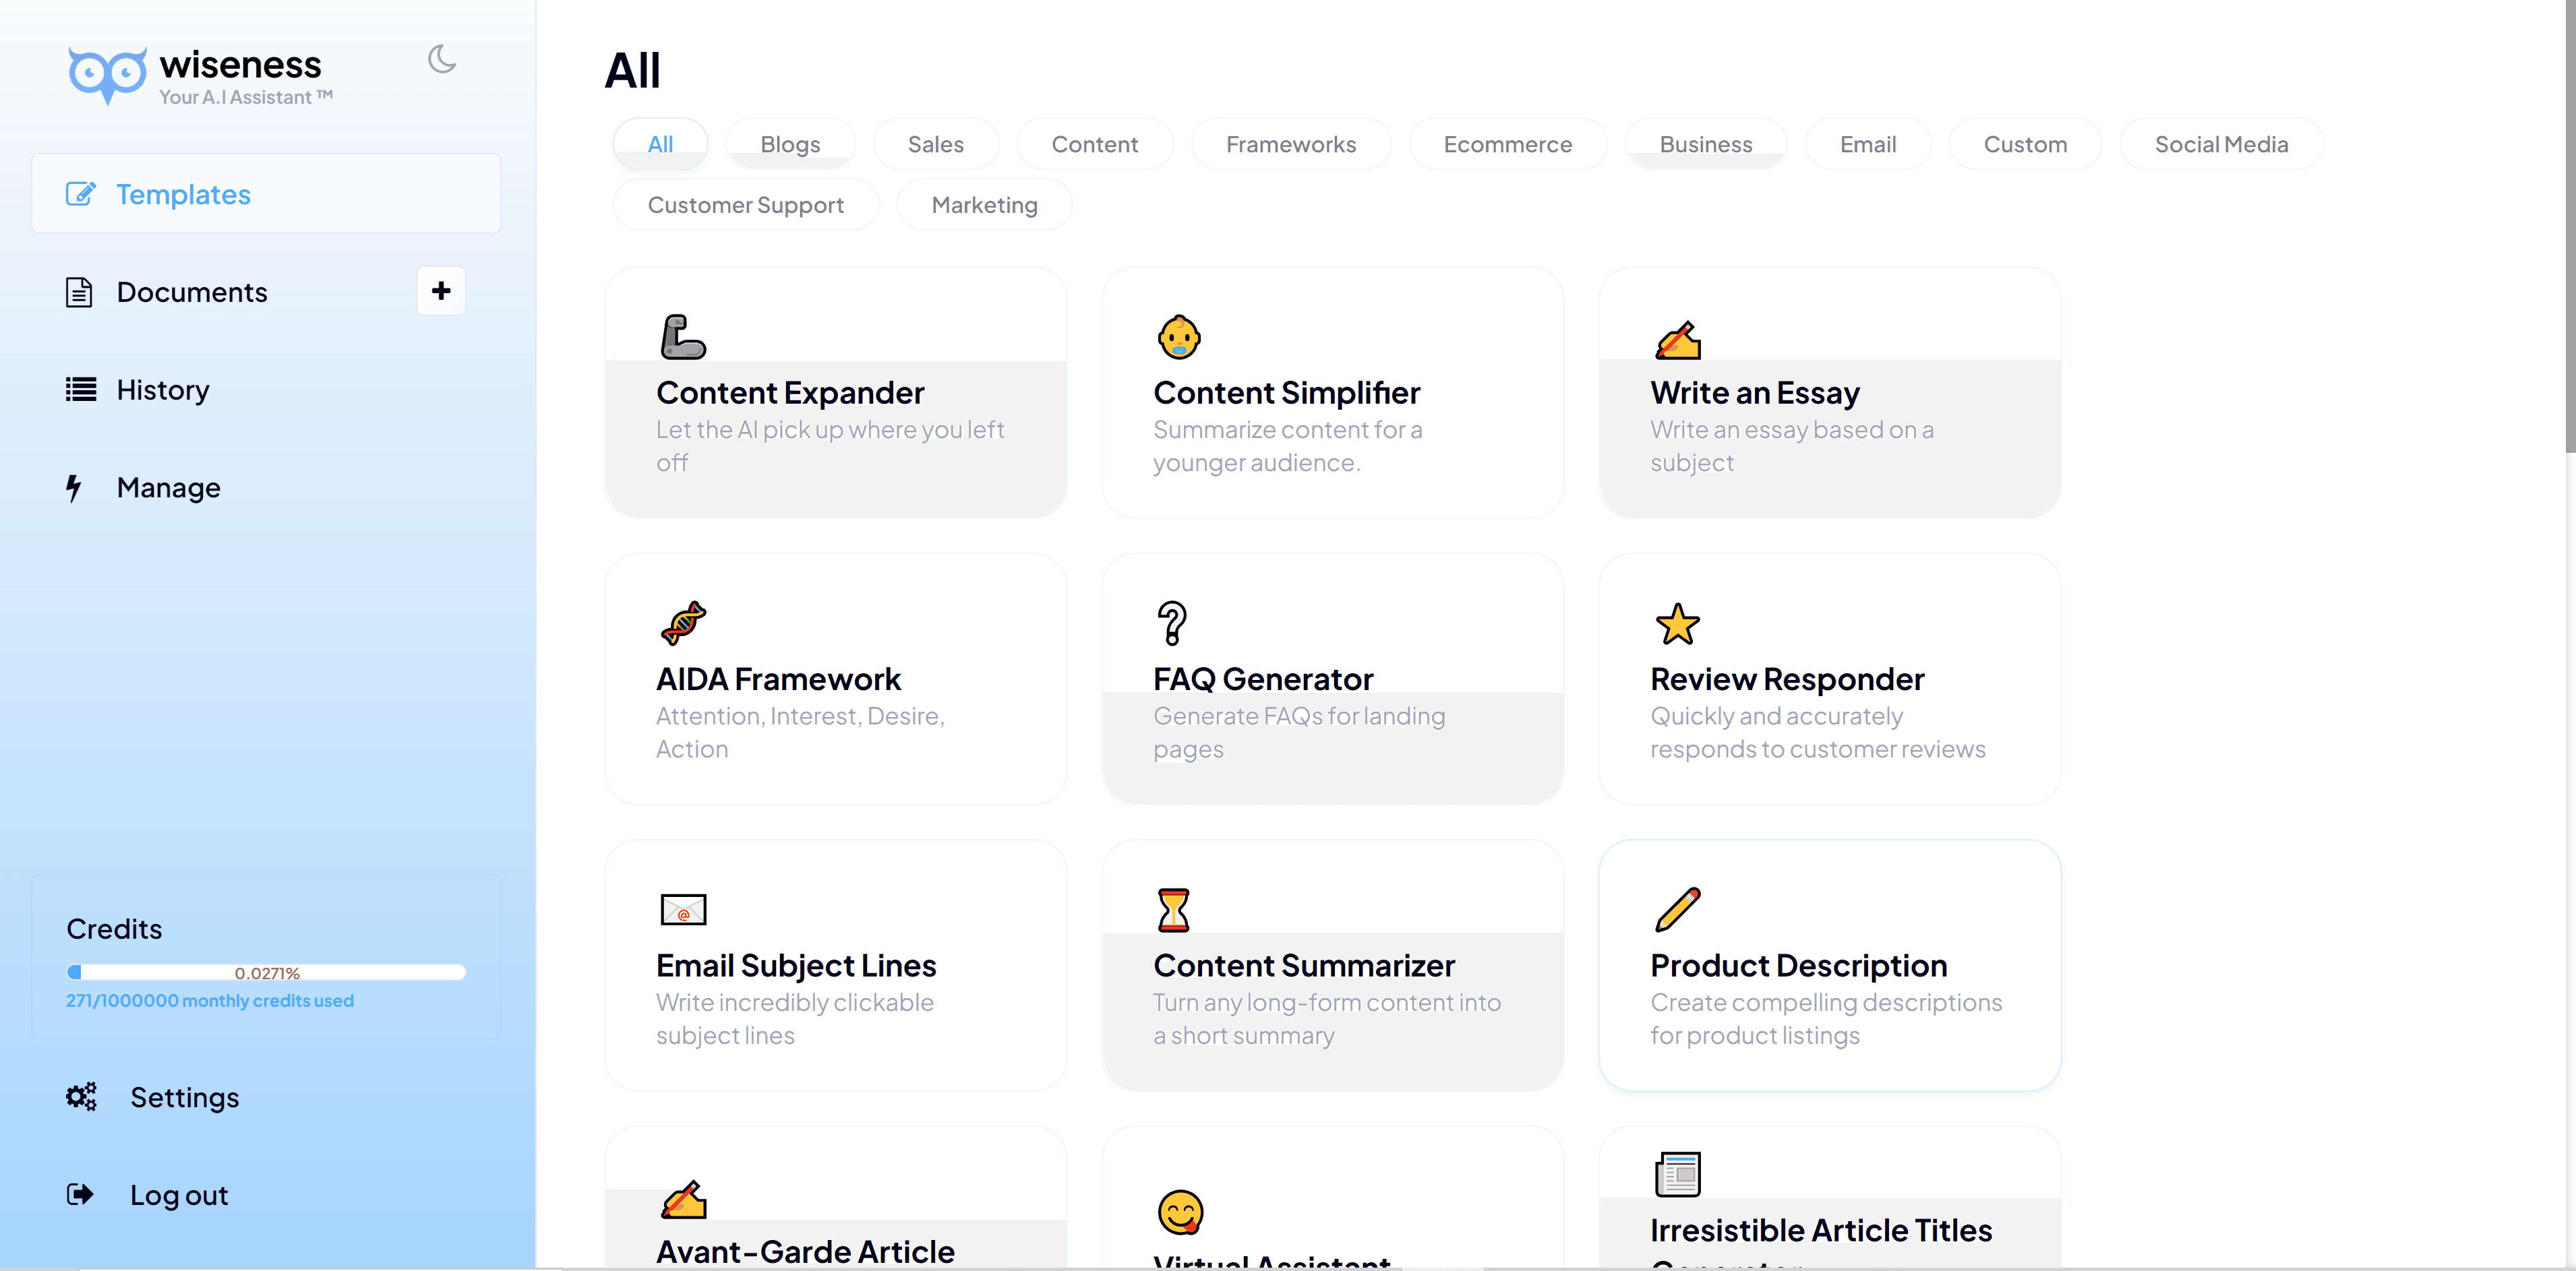Open the Product Description template card

pos(1829,965)
